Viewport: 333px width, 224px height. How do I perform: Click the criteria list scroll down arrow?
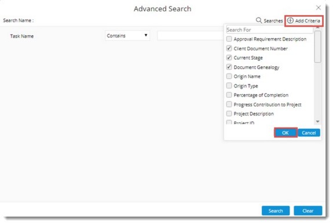click(317, 122)
